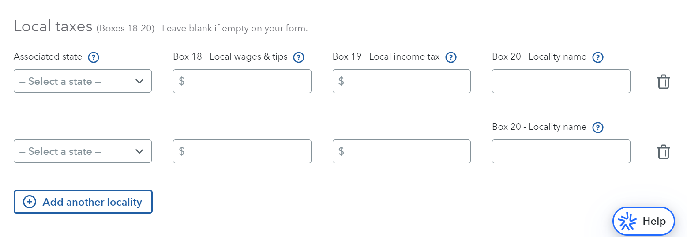Show help for Box 19 local income tax
The width and height of the screenshot is (687, 237).
[450, 57]
